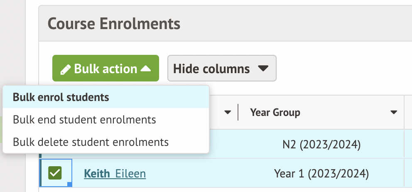The height and width of the screenshot is (192, 412).
Task: Click the arrow icon left of Year Group
Action: (228, 113)
